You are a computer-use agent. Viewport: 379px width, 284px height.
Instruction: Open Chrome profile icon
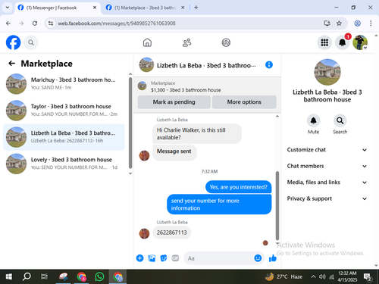click(357, 23)
